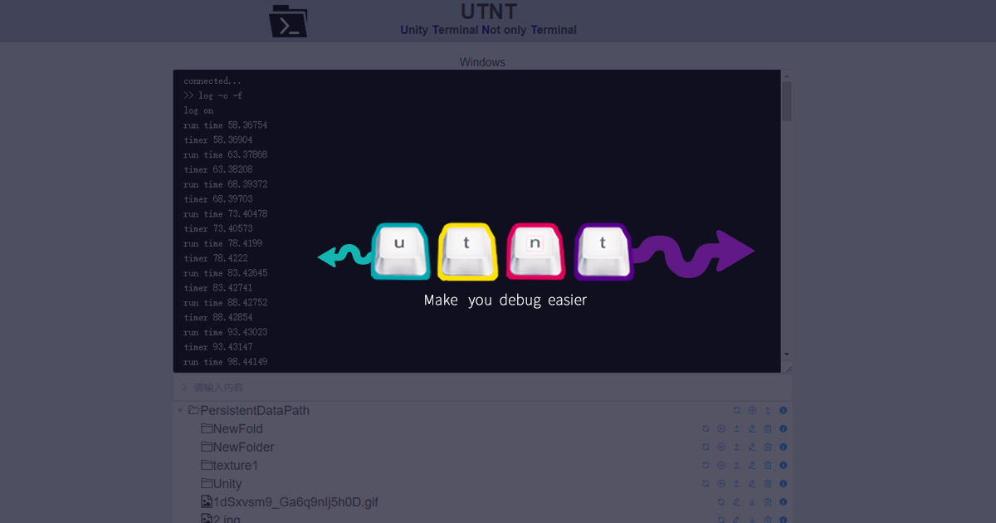Refresh the texture1 folder
Image resolution: width=996 pixels, height=523 pixels.
(x=705, y=465)
